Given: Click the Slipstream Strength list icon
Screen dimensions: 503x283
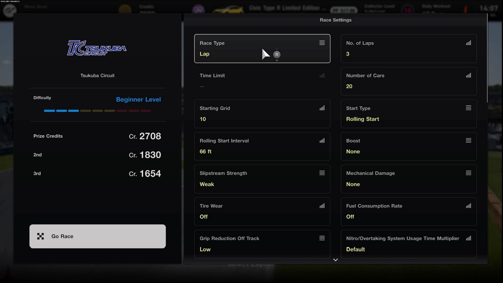Looking at the screenshot, I should pos(322,173).
